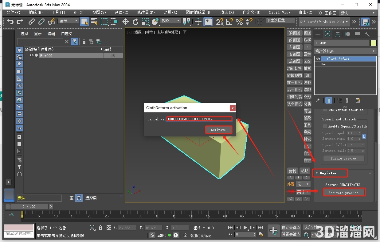This screenshot has height=242, width=380.
Task: Open the Civil View menu
Action: click(280, 13)
